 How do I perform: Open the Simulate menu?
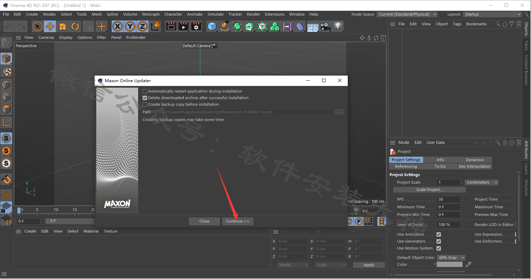tap(216, 14)
